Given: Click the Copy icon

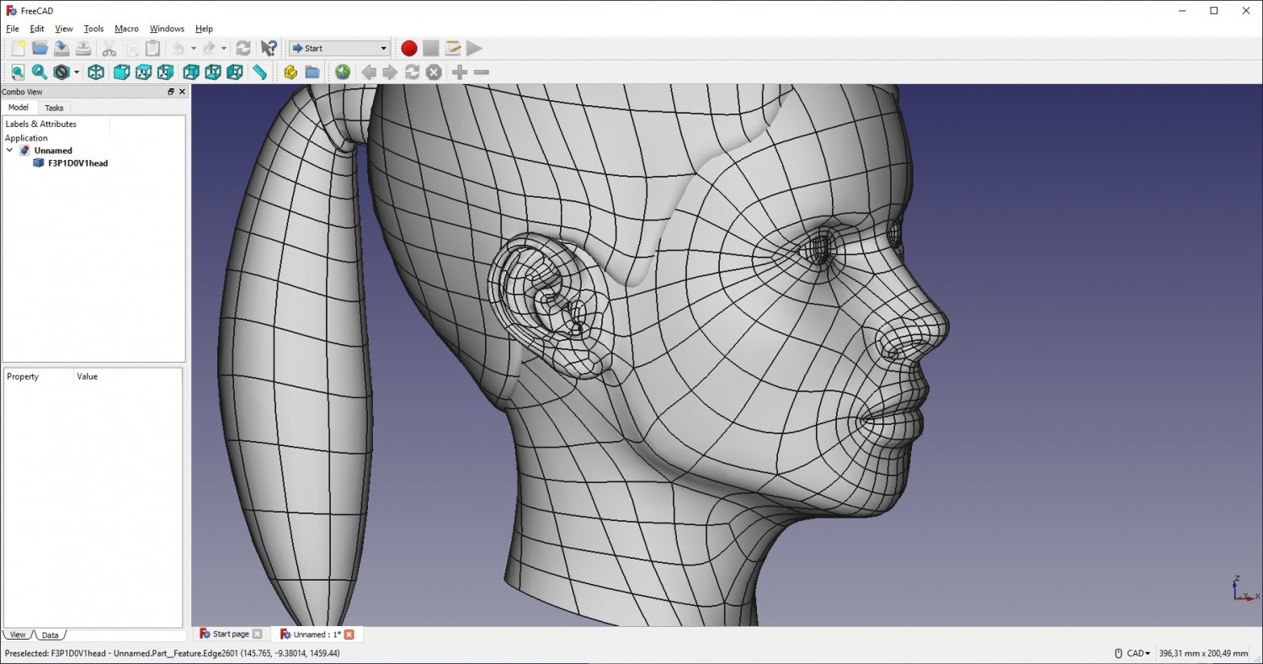Looking at the screenshot, I should click(x=131, y=48).
